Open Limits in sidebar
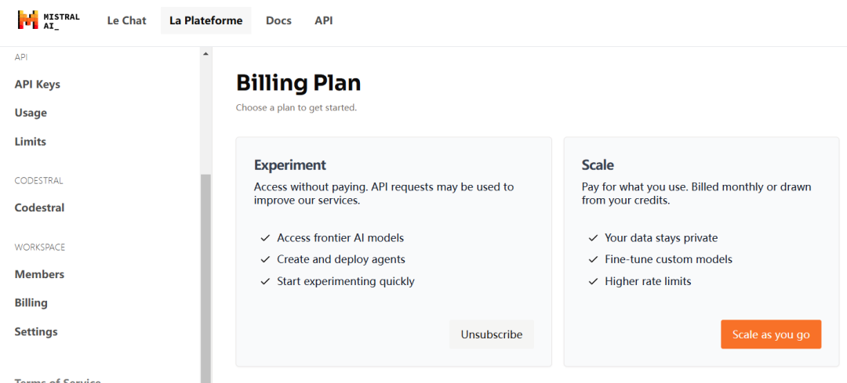The image size is (847, 383). (x=31, y=142)
